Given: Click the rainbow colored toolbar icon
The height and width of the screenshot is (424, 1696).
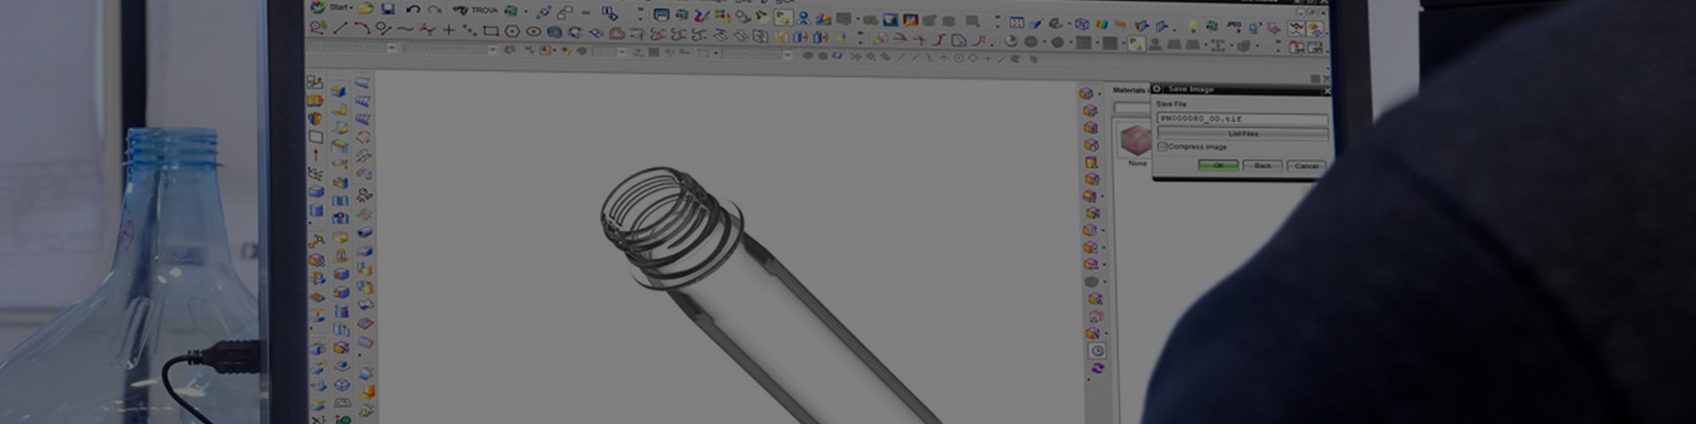Looking at the screenshot, I should 1102,24.
